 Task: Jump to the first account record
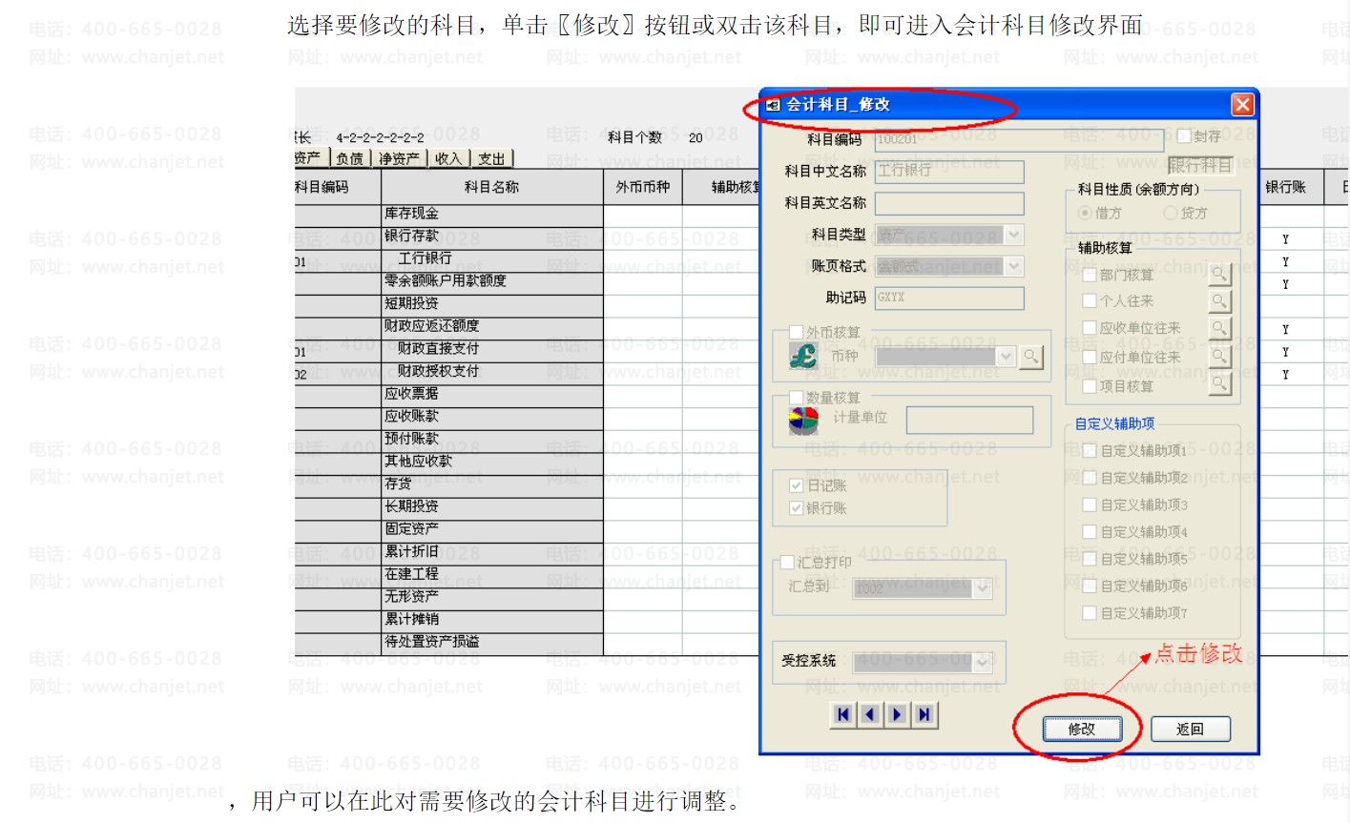click(843, 714)
